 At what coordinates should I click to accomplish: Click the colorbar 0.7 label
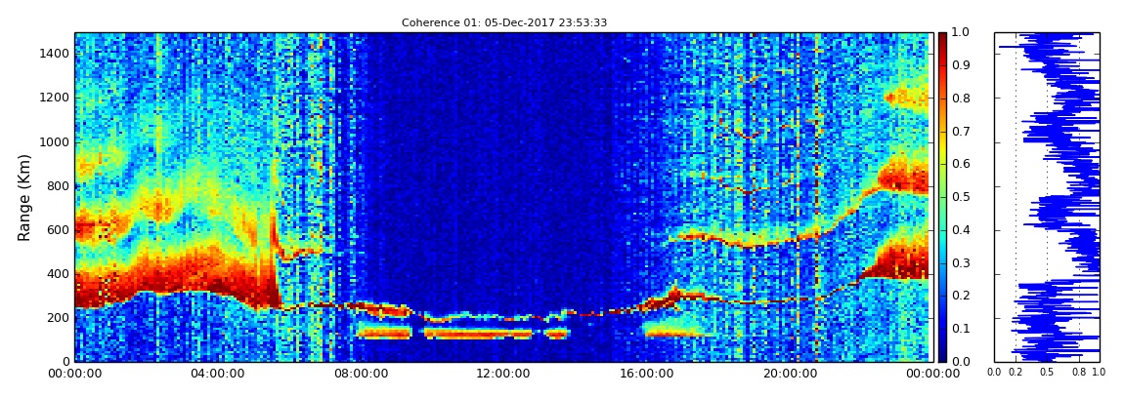pos(959,132)
